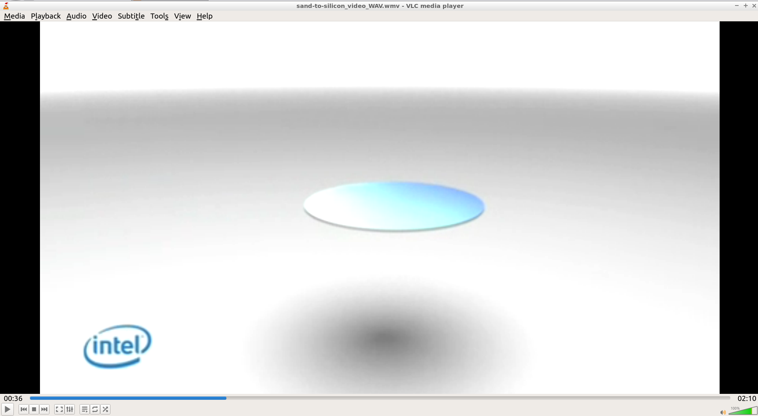This screenshot has height=416, width=758.
Task: Expand the Subtitle menu
Action: (131, 16)
